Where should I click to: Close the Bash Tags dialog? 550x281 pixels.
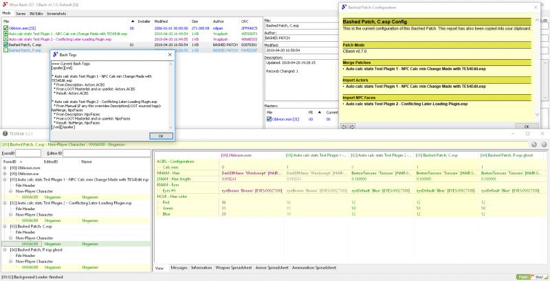click(170, 55)
